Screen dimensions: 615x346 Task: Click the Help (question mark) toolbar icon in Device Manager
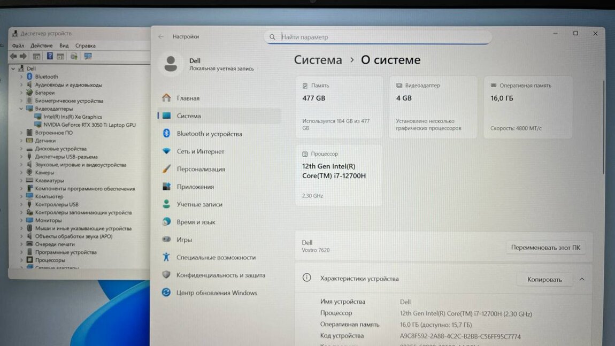pos(50,56)
